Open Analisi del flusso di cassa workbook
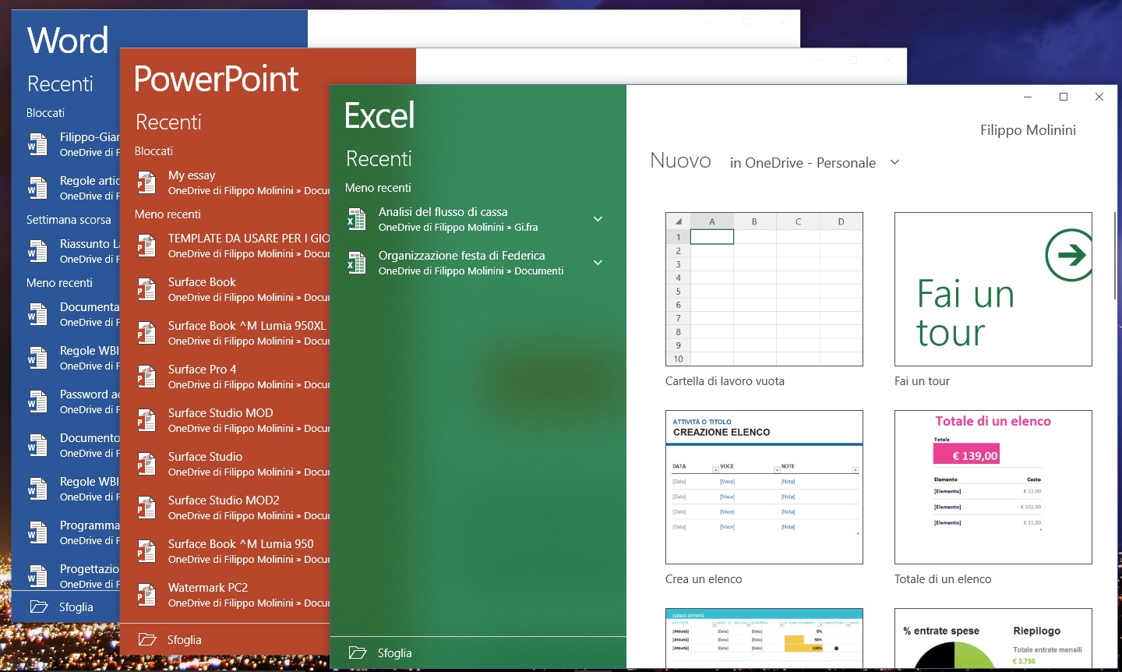 478,219
